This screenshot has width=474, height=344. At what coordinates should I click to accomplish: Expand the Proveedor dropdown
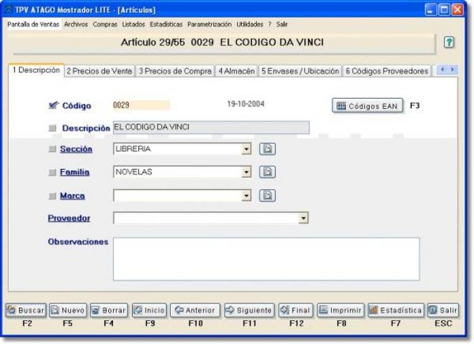(303, 218)
